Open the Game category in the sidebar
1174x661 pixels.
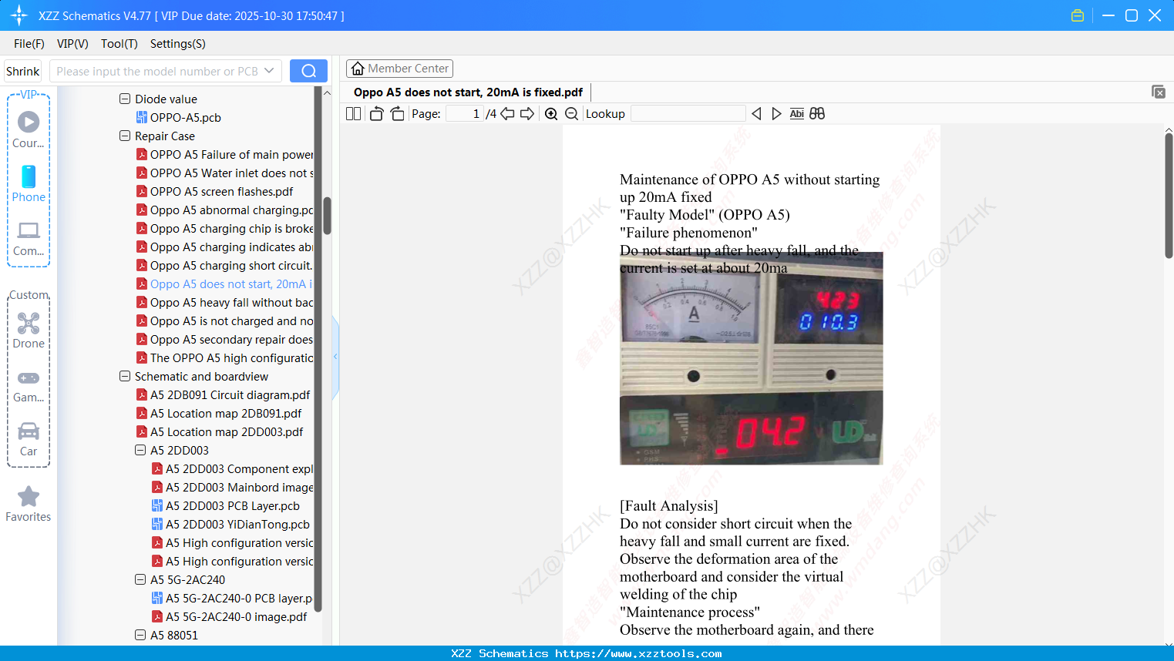29,385
